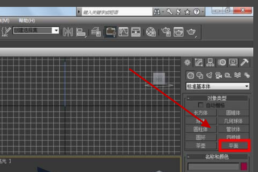Select the Lights category icon
The height and width of the screenshot is (172, 258).
click(209, 75)
